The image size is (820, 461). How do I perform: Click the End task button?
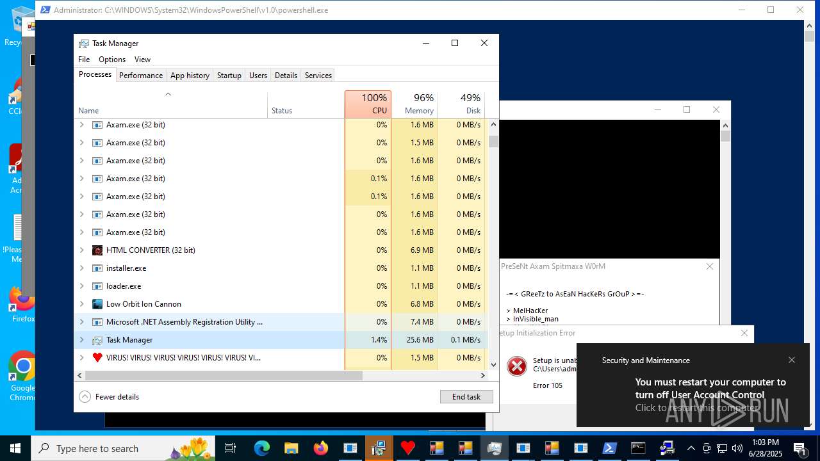[x=466, y=397]
